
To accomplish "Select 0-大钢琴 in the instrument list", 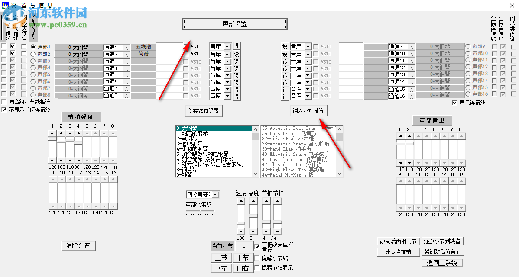I will coord(214,128).
